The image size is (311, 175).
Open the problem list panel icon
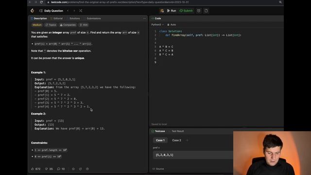(41, 11)
